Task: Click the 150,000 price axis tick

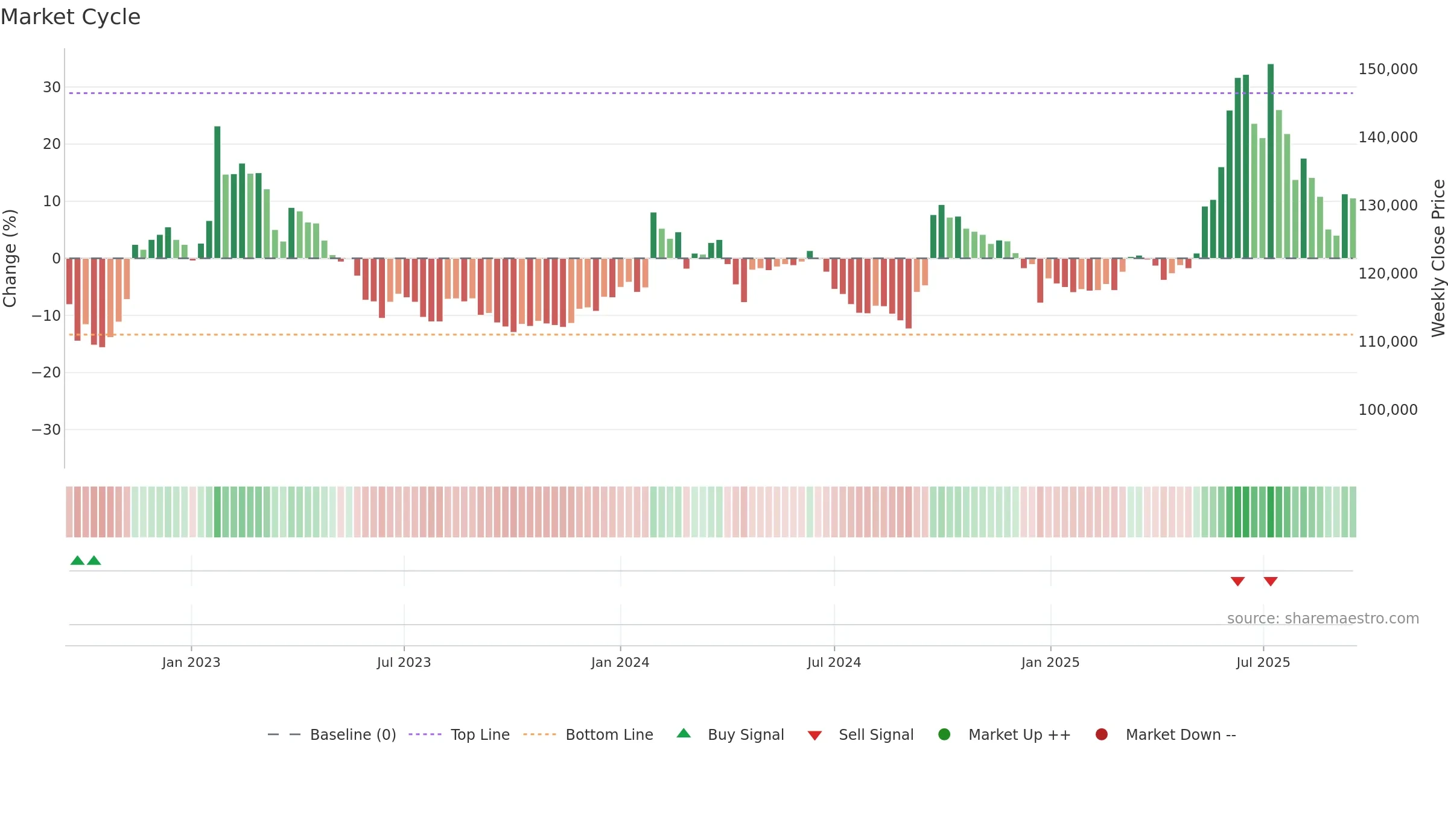Action: 1388,69
